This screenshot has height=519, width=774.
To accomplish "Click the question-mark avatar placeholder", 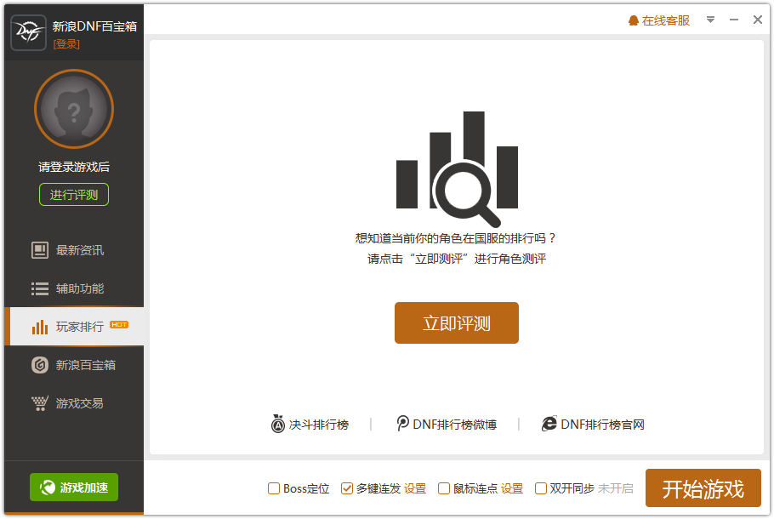I will (x=73, y=108).
